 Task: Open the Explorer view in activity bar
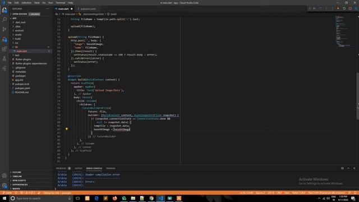pos(4,10)
